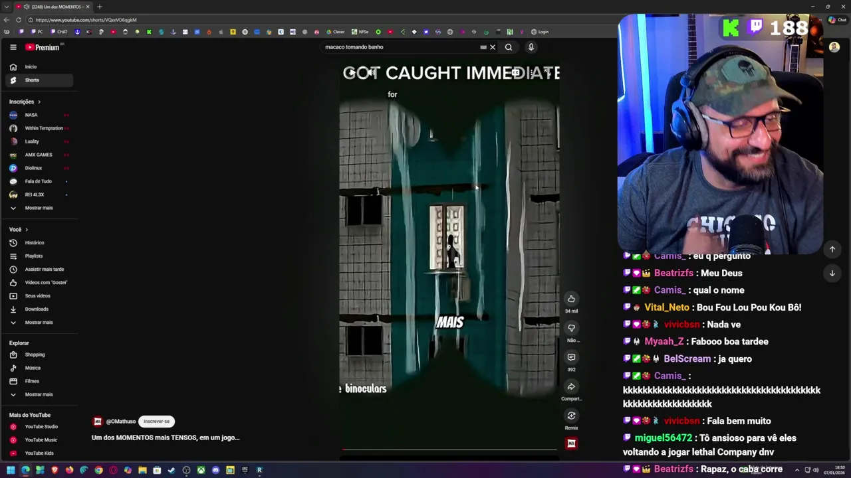Screen dimensions: 851x478
Task: Open the Login bookmark
Action: (541, 32)
